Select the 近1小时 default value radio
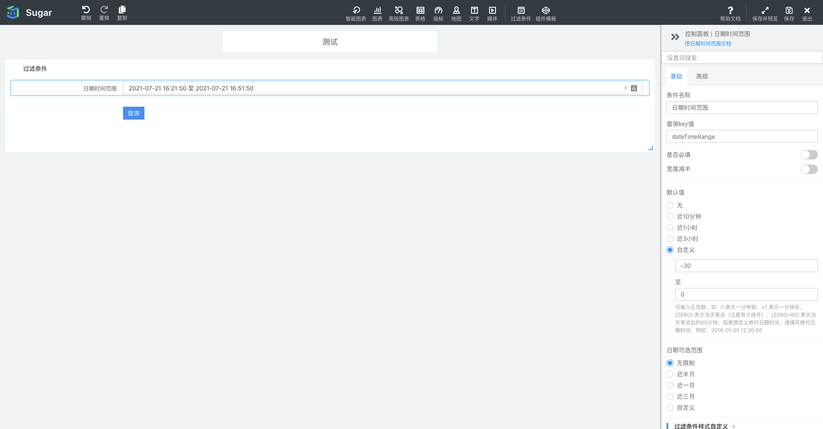 (x=670, y=228)
